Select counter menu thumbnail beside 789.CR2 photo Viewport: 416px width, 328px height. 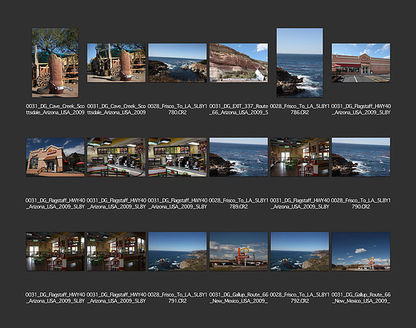[x=177, y=157]
